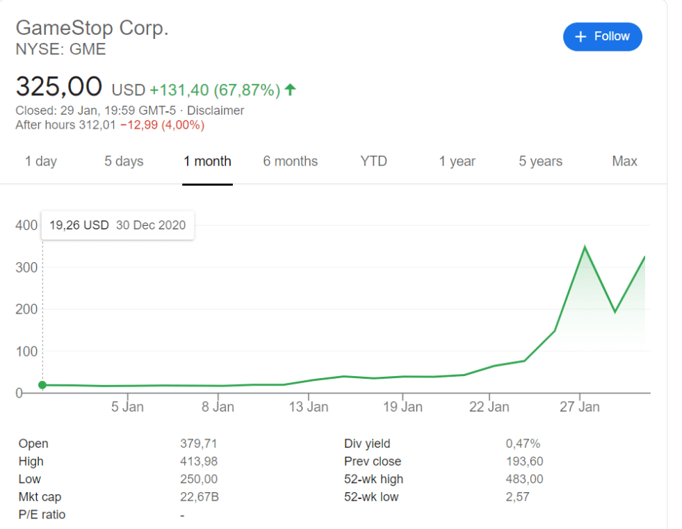Select the 1 day tab

click(41, 161)
